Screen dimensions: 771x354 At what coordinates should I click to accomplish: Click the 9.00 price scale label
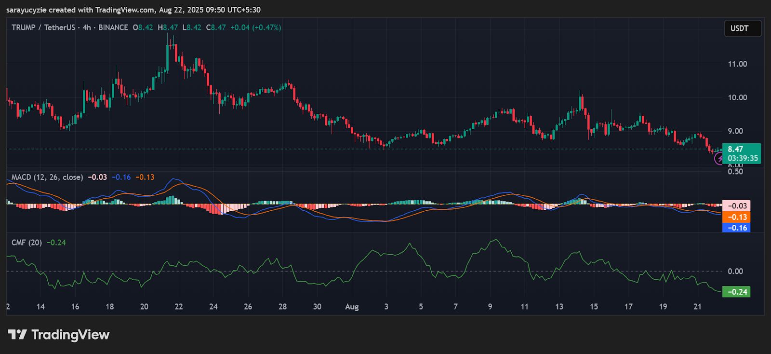(735, 131)
